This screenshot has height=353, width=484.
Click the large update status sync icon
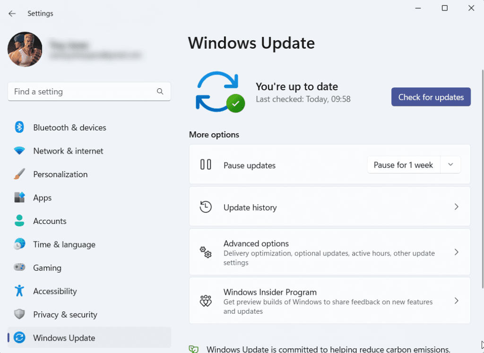(x=217, y=92)
